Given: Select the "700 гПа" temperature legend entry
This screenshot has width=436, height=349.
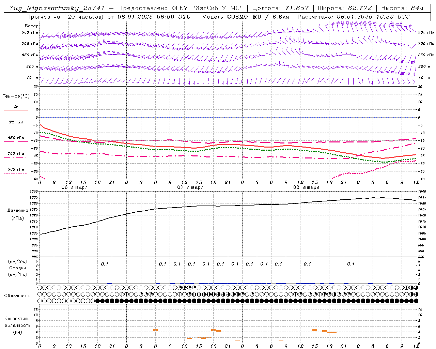Looking at the screenshot, I should pyautogui.click(x=16, y=154).
